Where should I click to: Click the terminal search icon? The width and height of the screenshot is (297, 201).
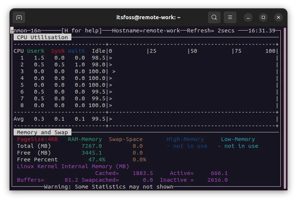(214, 17)
